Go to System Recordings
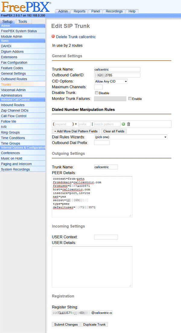The image size is (181, 333). point(22,170)
